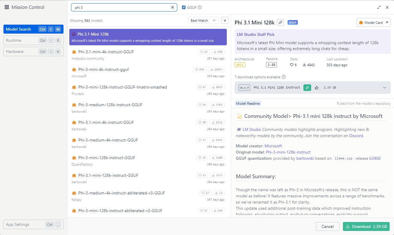The width and height of the screenshot is (394, 235).
Task: Select Phi-3-medium-4k-instruct-GGUF by bartowski
Action: [148, 143]
